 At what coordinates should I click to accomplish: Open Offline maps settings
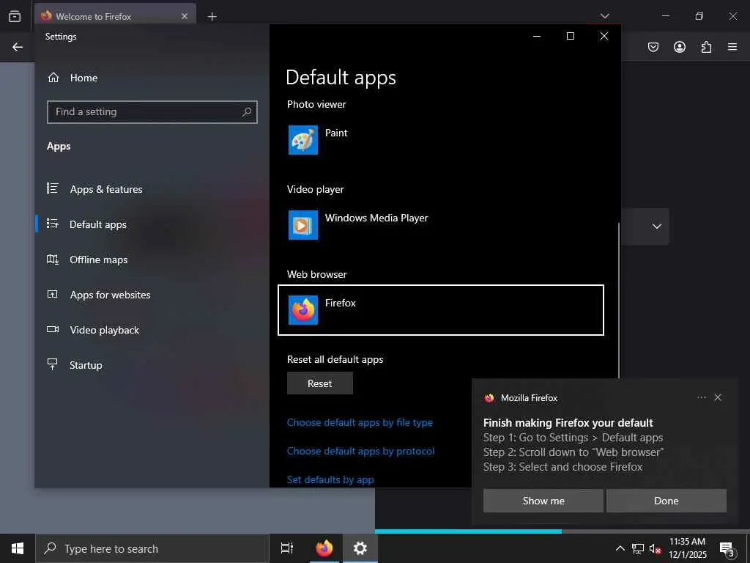[x=86, y=260]
